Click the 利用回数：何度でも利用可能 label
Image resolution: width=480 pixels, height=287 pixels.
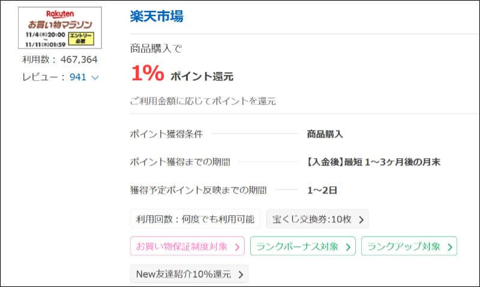point(195,219)
